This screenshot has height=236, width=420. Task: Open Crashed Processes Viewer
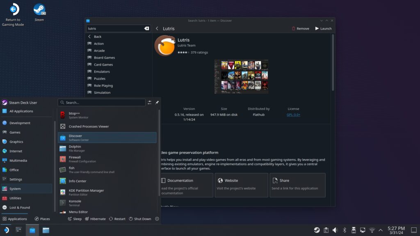(107, 126)
